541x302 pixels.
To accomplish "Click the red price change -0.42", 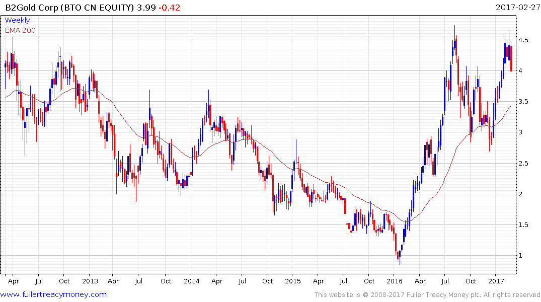I will click(169, 7).
